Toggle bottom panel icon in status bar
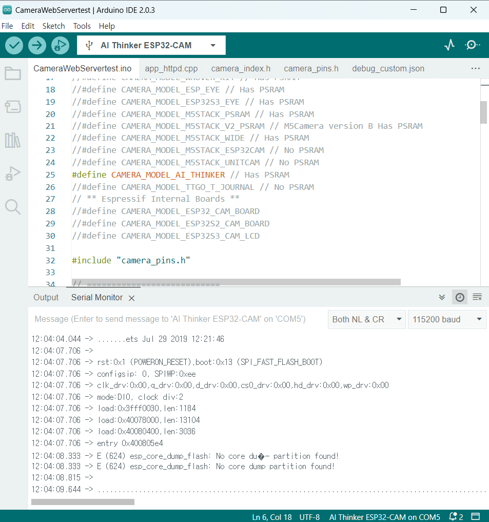This screenshot has width=489, height=522. tap(476, 516)
